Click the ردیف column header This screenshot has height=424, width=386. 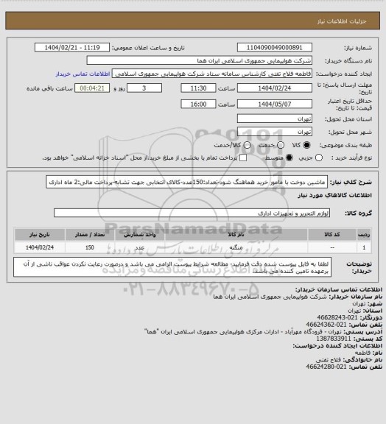pos(364,234)
